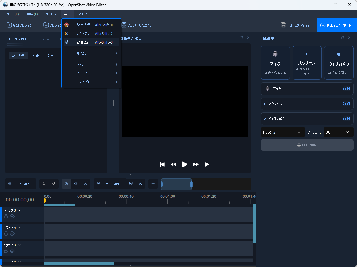The height and width of the screenshot is (267, 357).
Task: Play the video preview
Action: coord(185,164)
